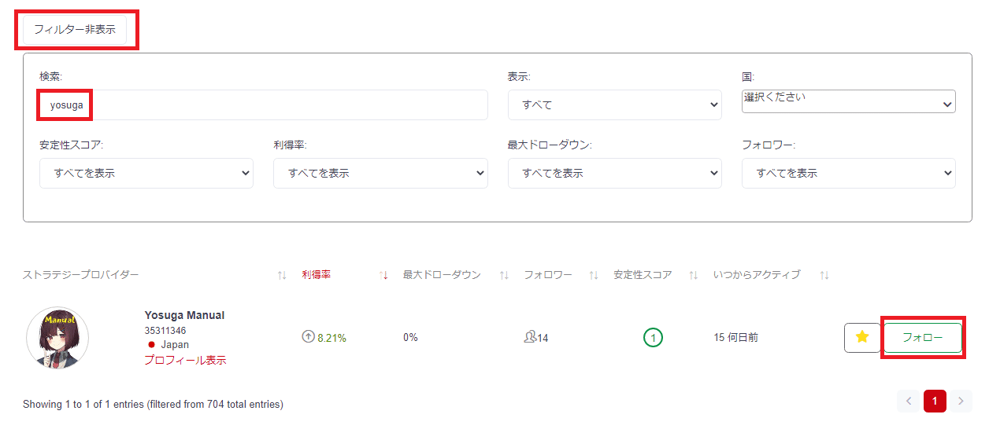Screen dimensions: 989x429
Task: Click sort arrows next to いつからアクティブ column
Action: [824, 275]
